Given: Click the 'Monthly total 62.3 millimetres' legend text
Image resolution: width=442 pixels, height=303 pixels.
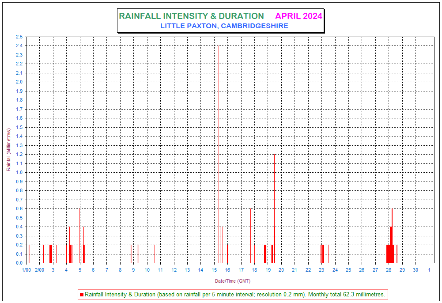Looking at the screenshot, I should click(347, 294).
